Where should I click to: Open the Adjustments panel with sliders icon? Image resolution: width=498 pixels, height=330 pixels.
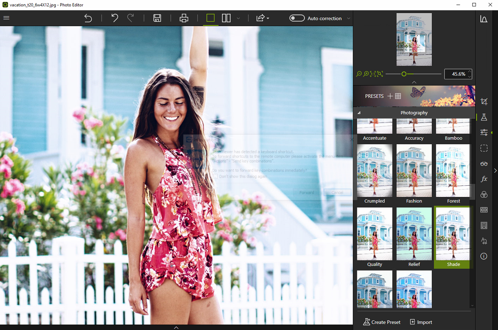click(x=484, y=132)
